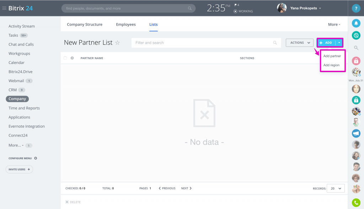Switch to Company Structure tab
The image size is (364, 209).
[x=85, y=25]
